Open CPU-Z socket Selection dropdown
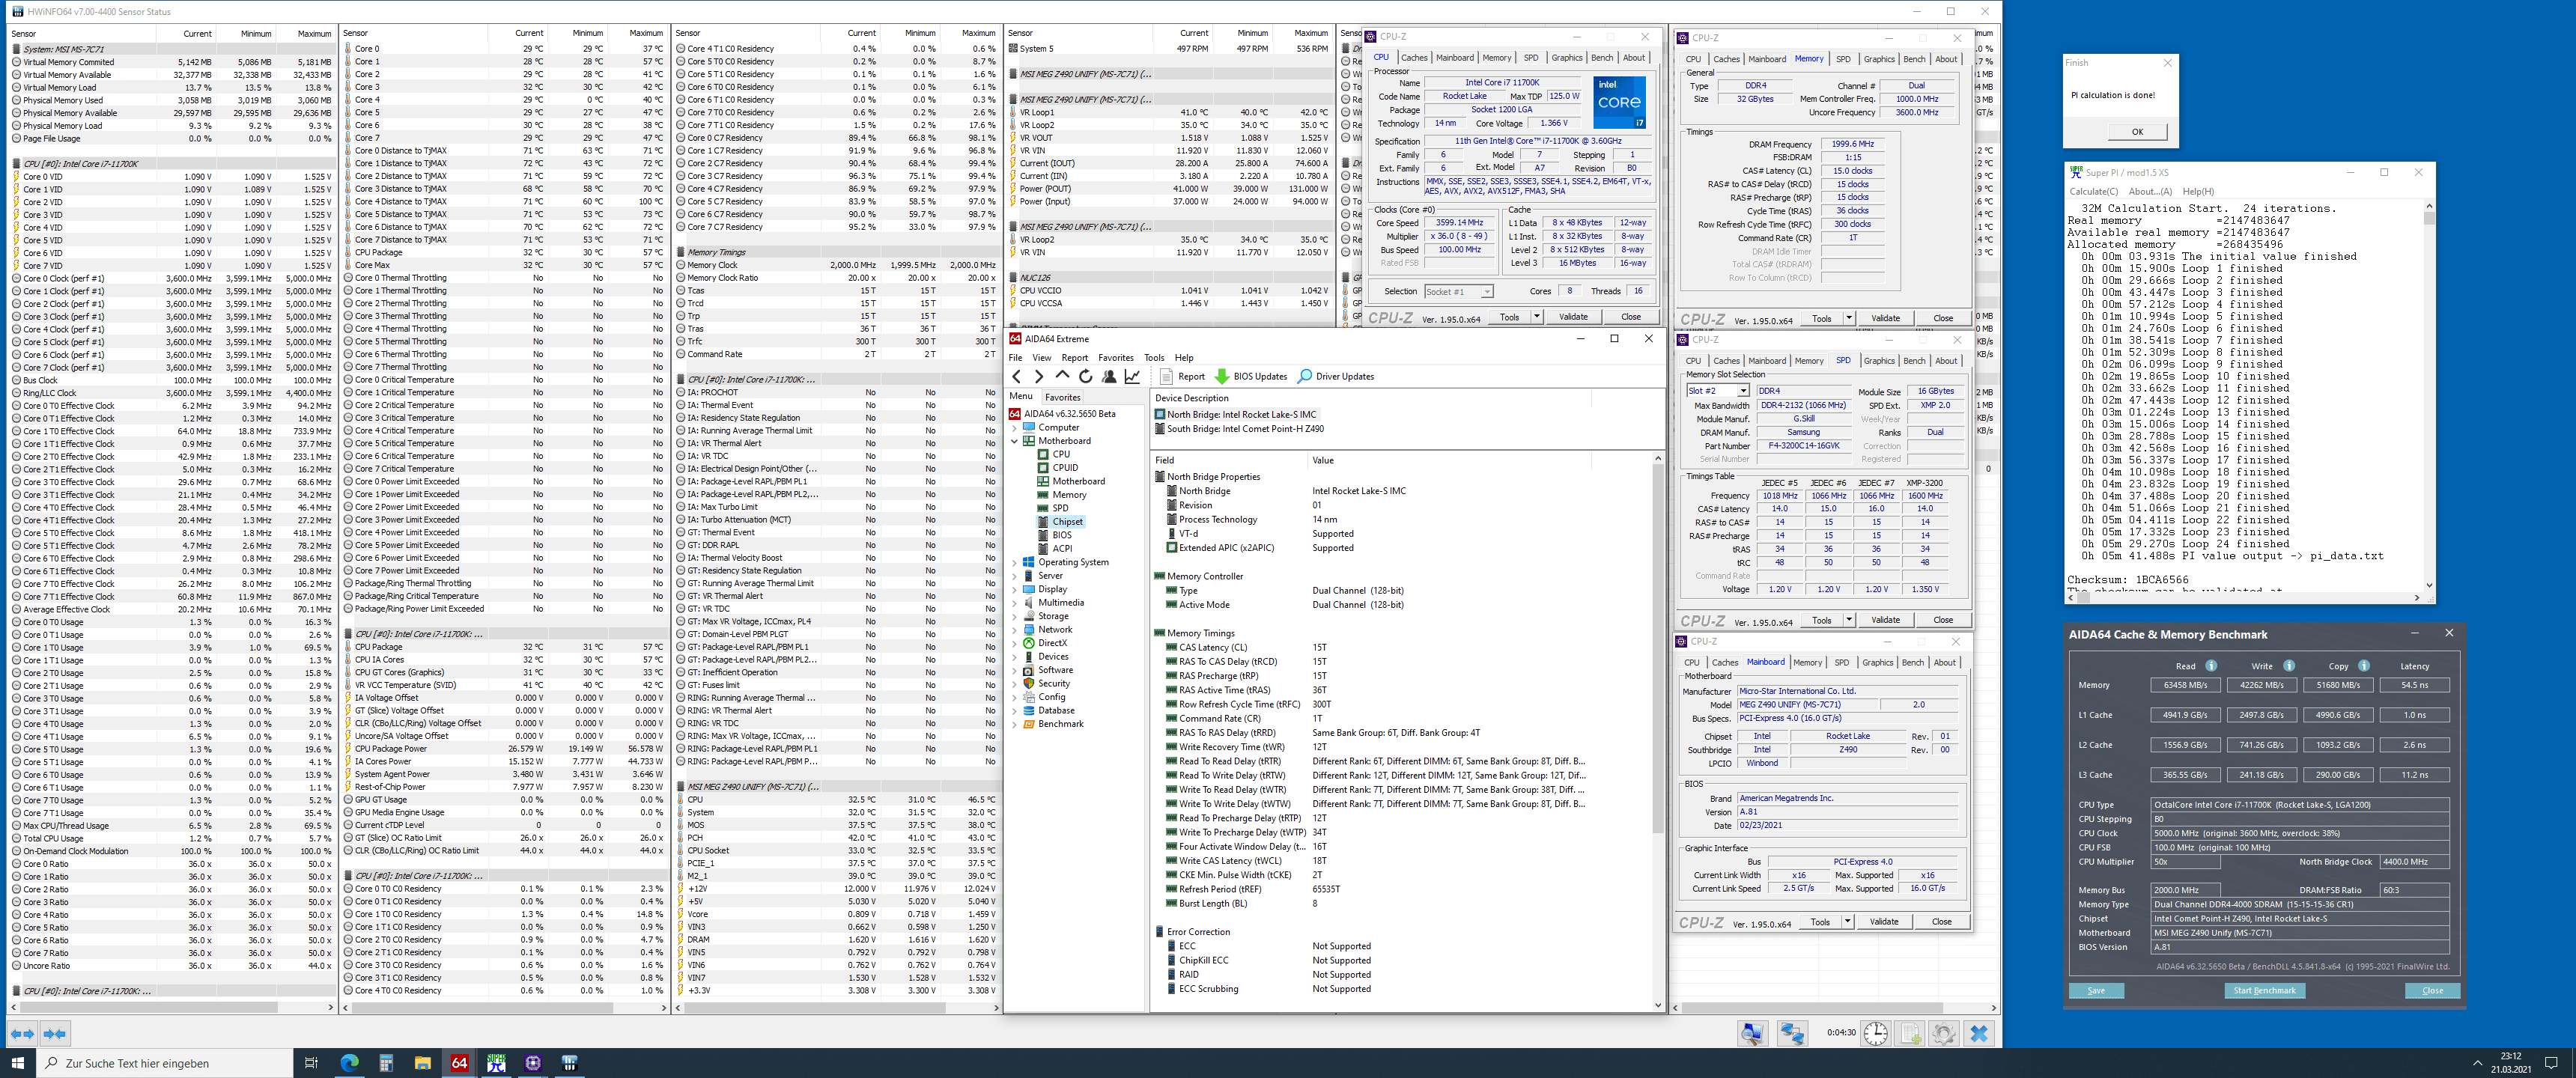2576x1078 pixels. pos(1458,292)
